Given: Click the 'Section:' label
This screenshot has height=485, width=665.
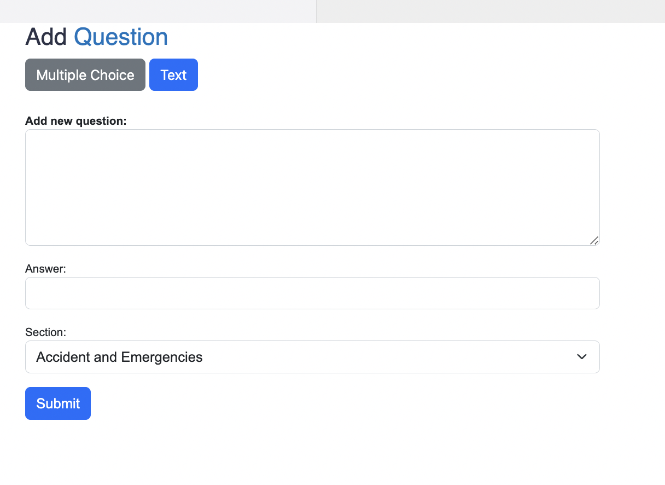Looking at the screenshot, I should click(x=45, y=332).
